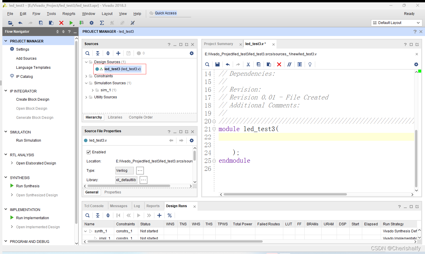Viewport: 425px width, 254px height.
Task: Click Type browse ellipsis button
Action: coord(140,171)
